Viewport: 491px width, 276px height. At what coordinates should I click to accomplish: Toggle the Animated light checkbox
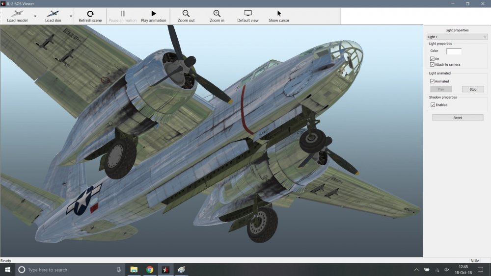click(432, 81)
